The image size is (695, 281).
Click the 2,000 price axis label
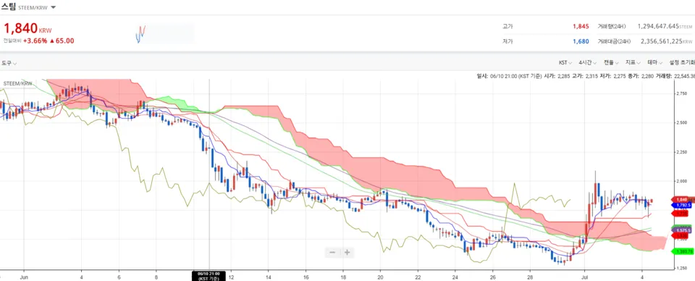[x=682, y=181]
